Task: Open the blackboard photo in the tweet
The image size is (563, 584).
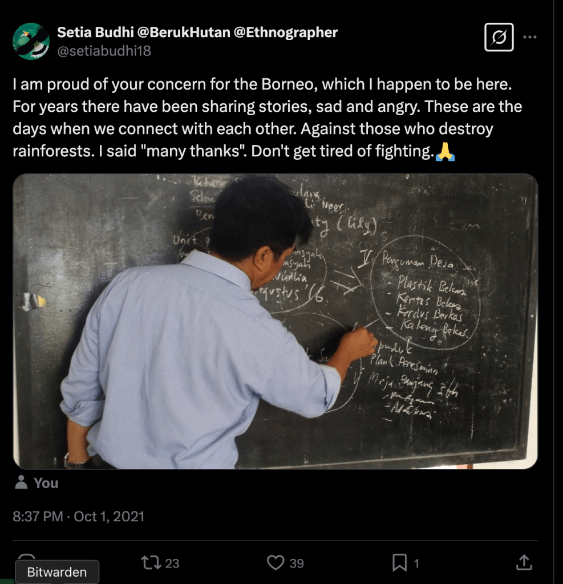Action: coord(275,321)
